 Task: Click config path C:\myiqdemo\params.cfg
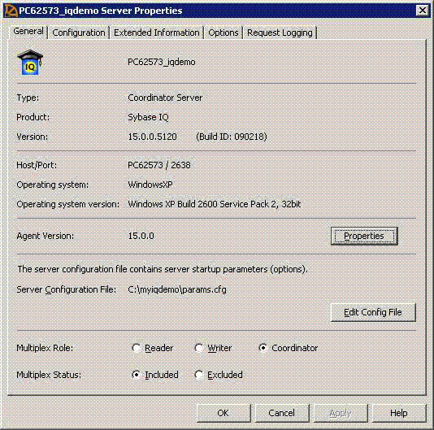[177, 289]
